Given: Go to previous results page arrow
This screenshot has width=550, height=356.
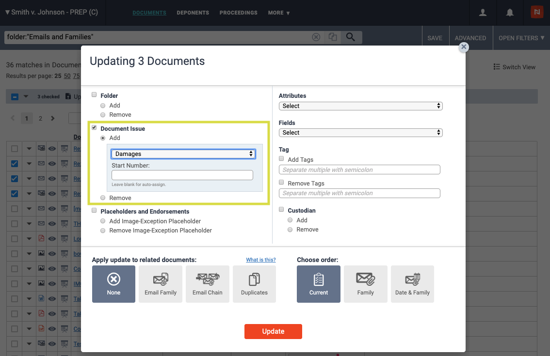Looking at the screenshot, I should (13, 119).
